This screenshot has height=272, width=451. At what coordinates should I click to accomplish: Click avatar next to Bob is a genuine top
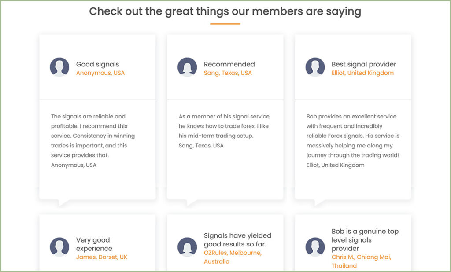(x=315, y=247)
